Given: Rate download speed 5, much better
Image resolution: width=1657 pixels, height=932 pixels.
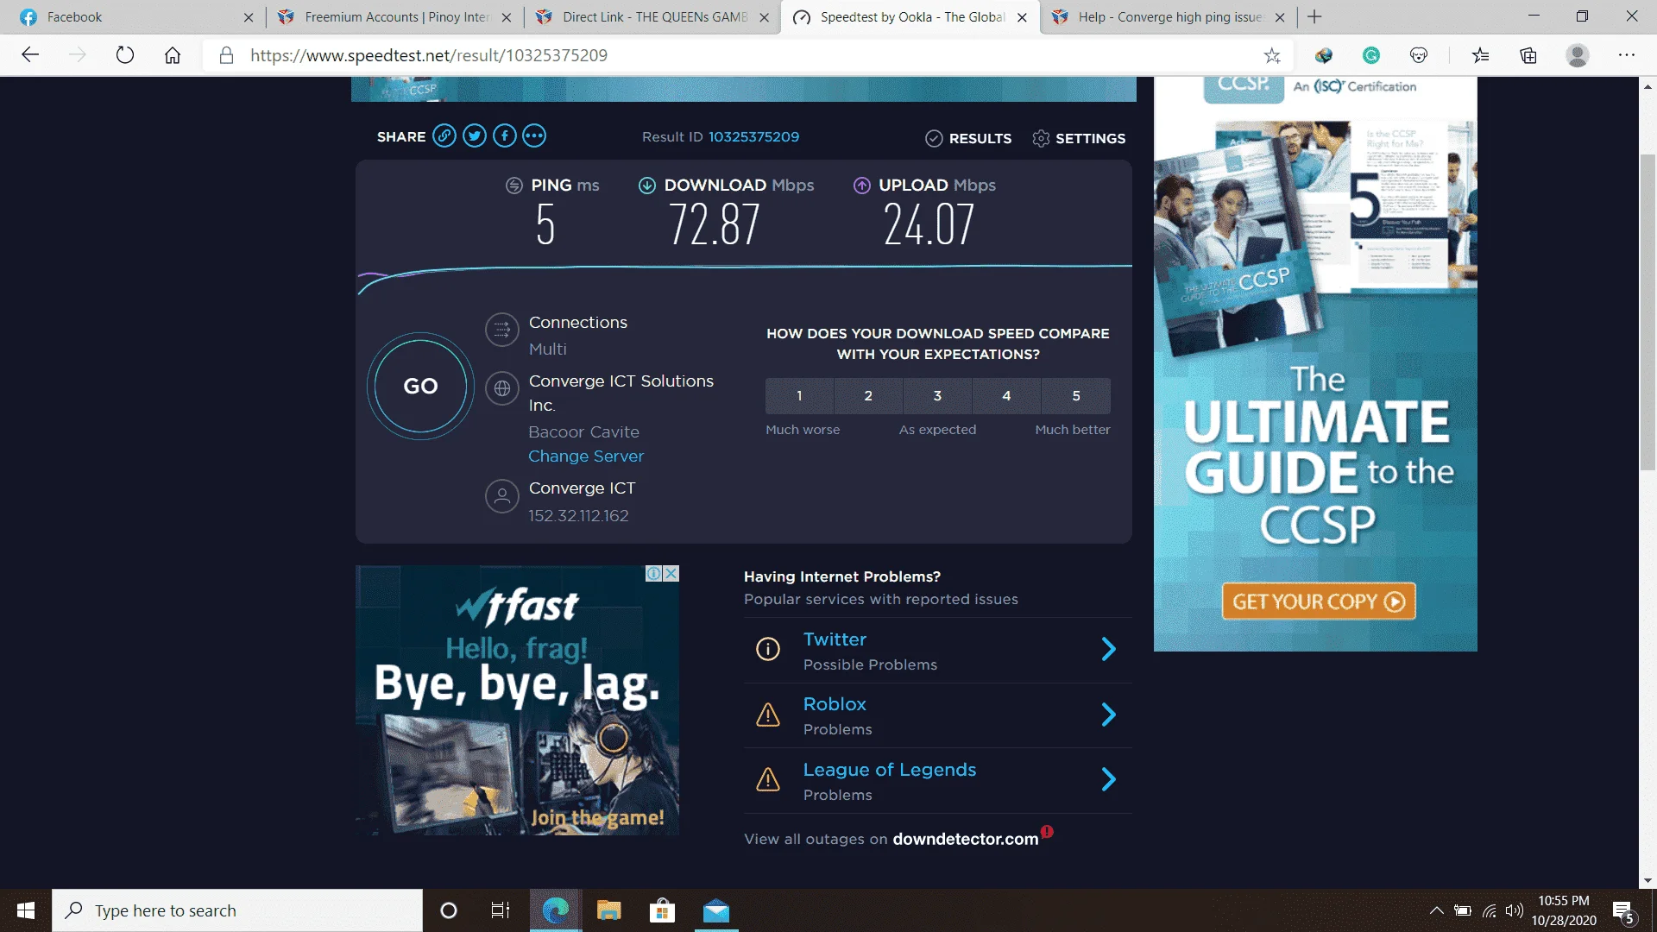Looking at the screenshot, I should (x=1076, y=395).
